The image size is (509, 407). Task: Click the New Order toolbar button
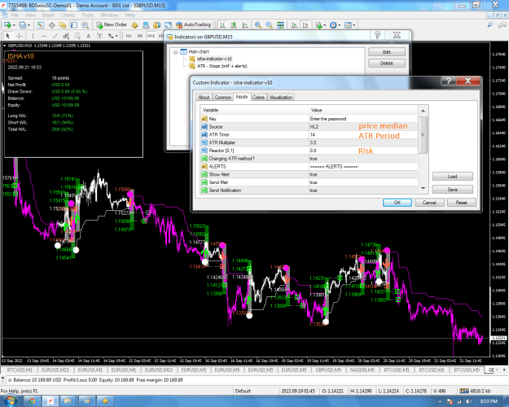(112, 25)
